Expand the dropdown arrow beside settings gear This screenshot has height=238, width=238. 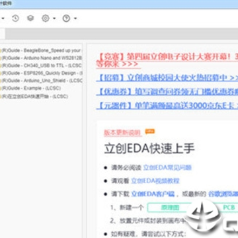point(54,19)
